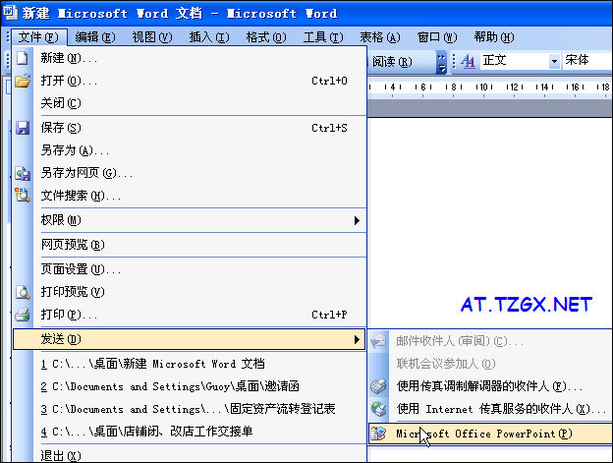Choose 使用传真调制解调器的收件人(F)...
This screenshot has height=463, width=613.
(x=490, y=386)
